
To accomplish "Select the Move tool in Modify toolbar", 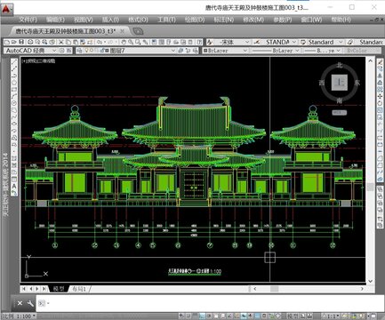I will pos(380,96).
